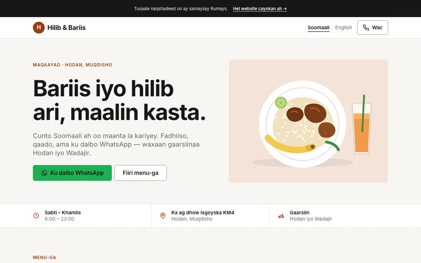Screen dimensions: 421x263
Task: Click the clock icon beside Sabti – Khamiis
Action: point(36,216)
